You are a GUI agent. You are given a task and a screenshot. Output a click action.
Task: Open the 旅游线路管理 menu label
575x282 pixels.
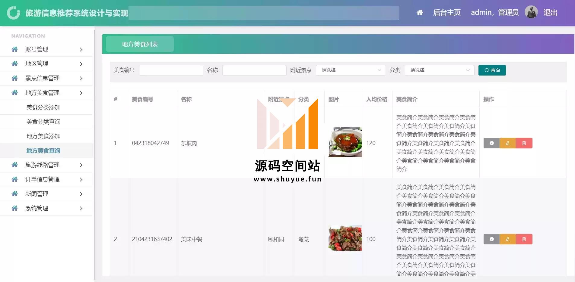pos(43,165)
